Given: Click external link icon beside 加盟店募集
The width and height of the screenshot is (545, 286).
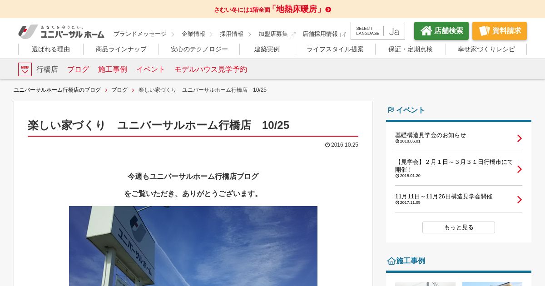Looking at the screenshot, I should tap(292, 35).
